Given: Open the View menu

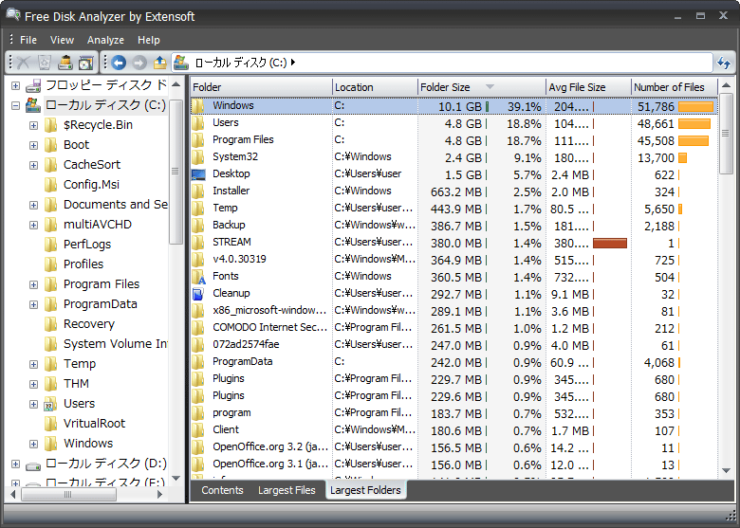Looking at the screenshot, I should (x=62, y=40).
